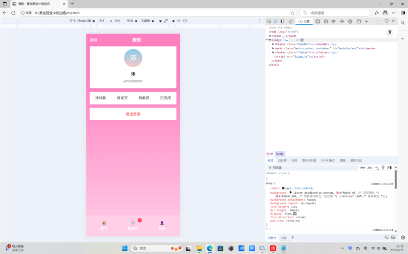Tap the 返回 back link in app header
The width and height of the screenshot is (408, 254).
(x=93, y=40)
